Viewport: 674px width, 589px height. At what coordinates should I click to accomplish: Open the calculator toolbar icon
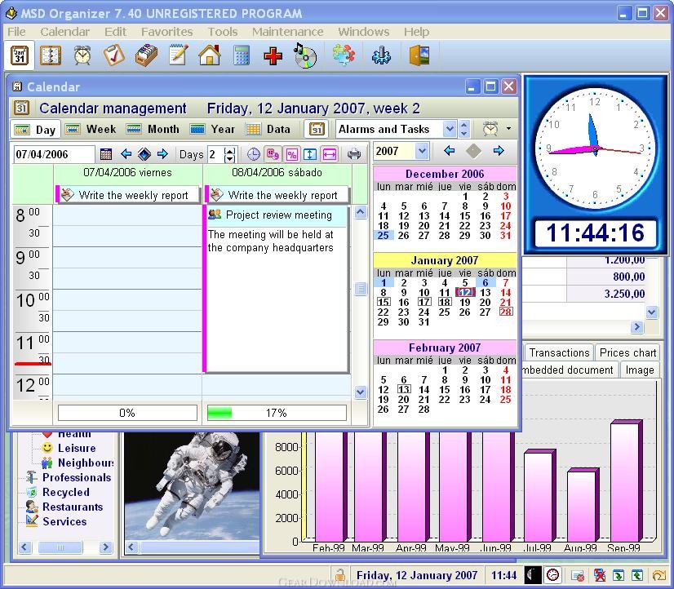[x=242, y=55]
